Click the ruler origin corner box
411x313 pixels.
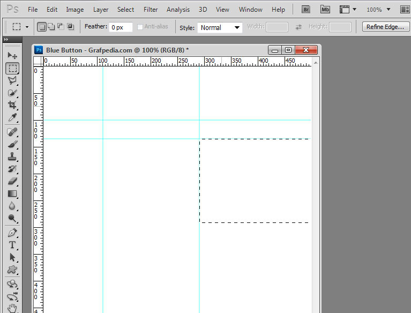(x=38, y=61)
